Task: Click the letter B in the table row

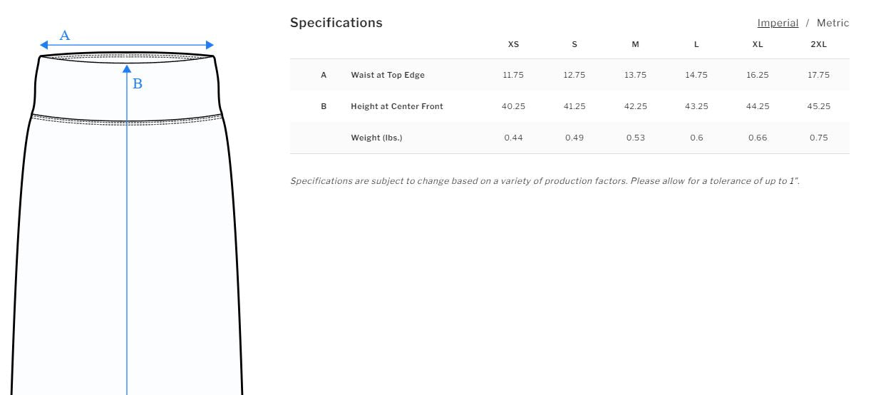Action: pyautogui.click(x=324, y=106)
